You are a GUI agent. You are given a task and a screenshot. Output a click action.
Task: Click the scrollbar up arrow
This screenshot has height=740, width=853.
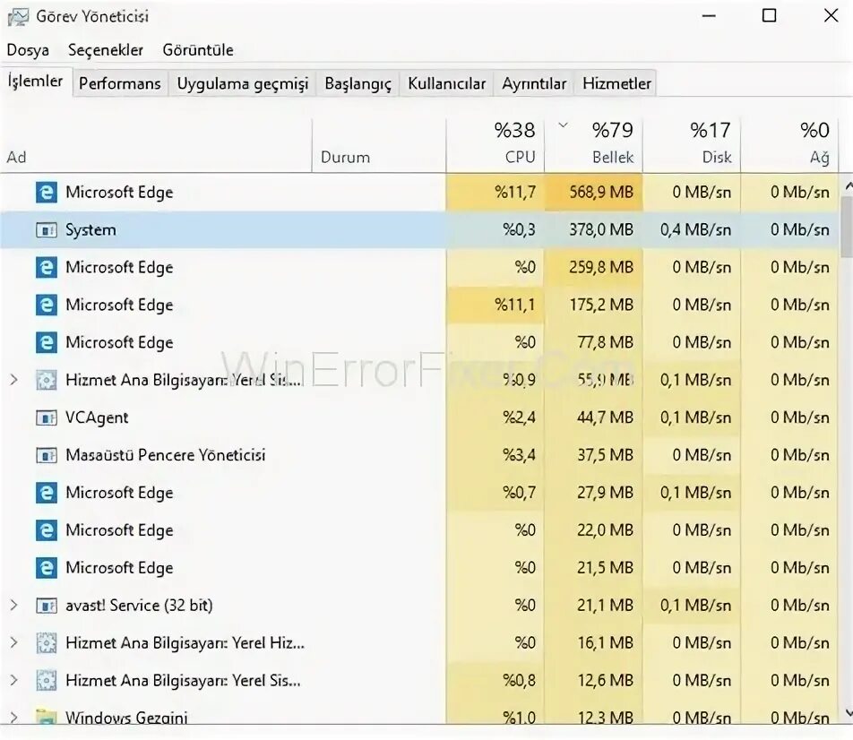pyautogui.click(x=848, y=186)
